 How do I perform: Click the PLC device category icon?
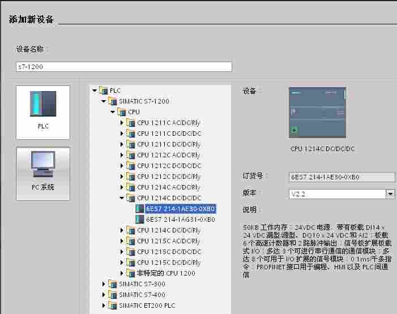click(43, 104)
